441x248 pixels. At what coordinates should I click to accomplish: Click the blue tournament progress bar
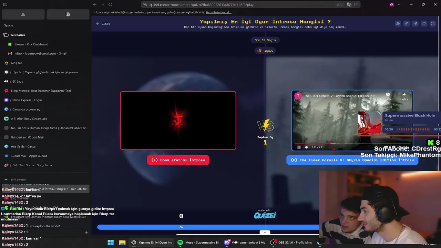tap(208, 227)
